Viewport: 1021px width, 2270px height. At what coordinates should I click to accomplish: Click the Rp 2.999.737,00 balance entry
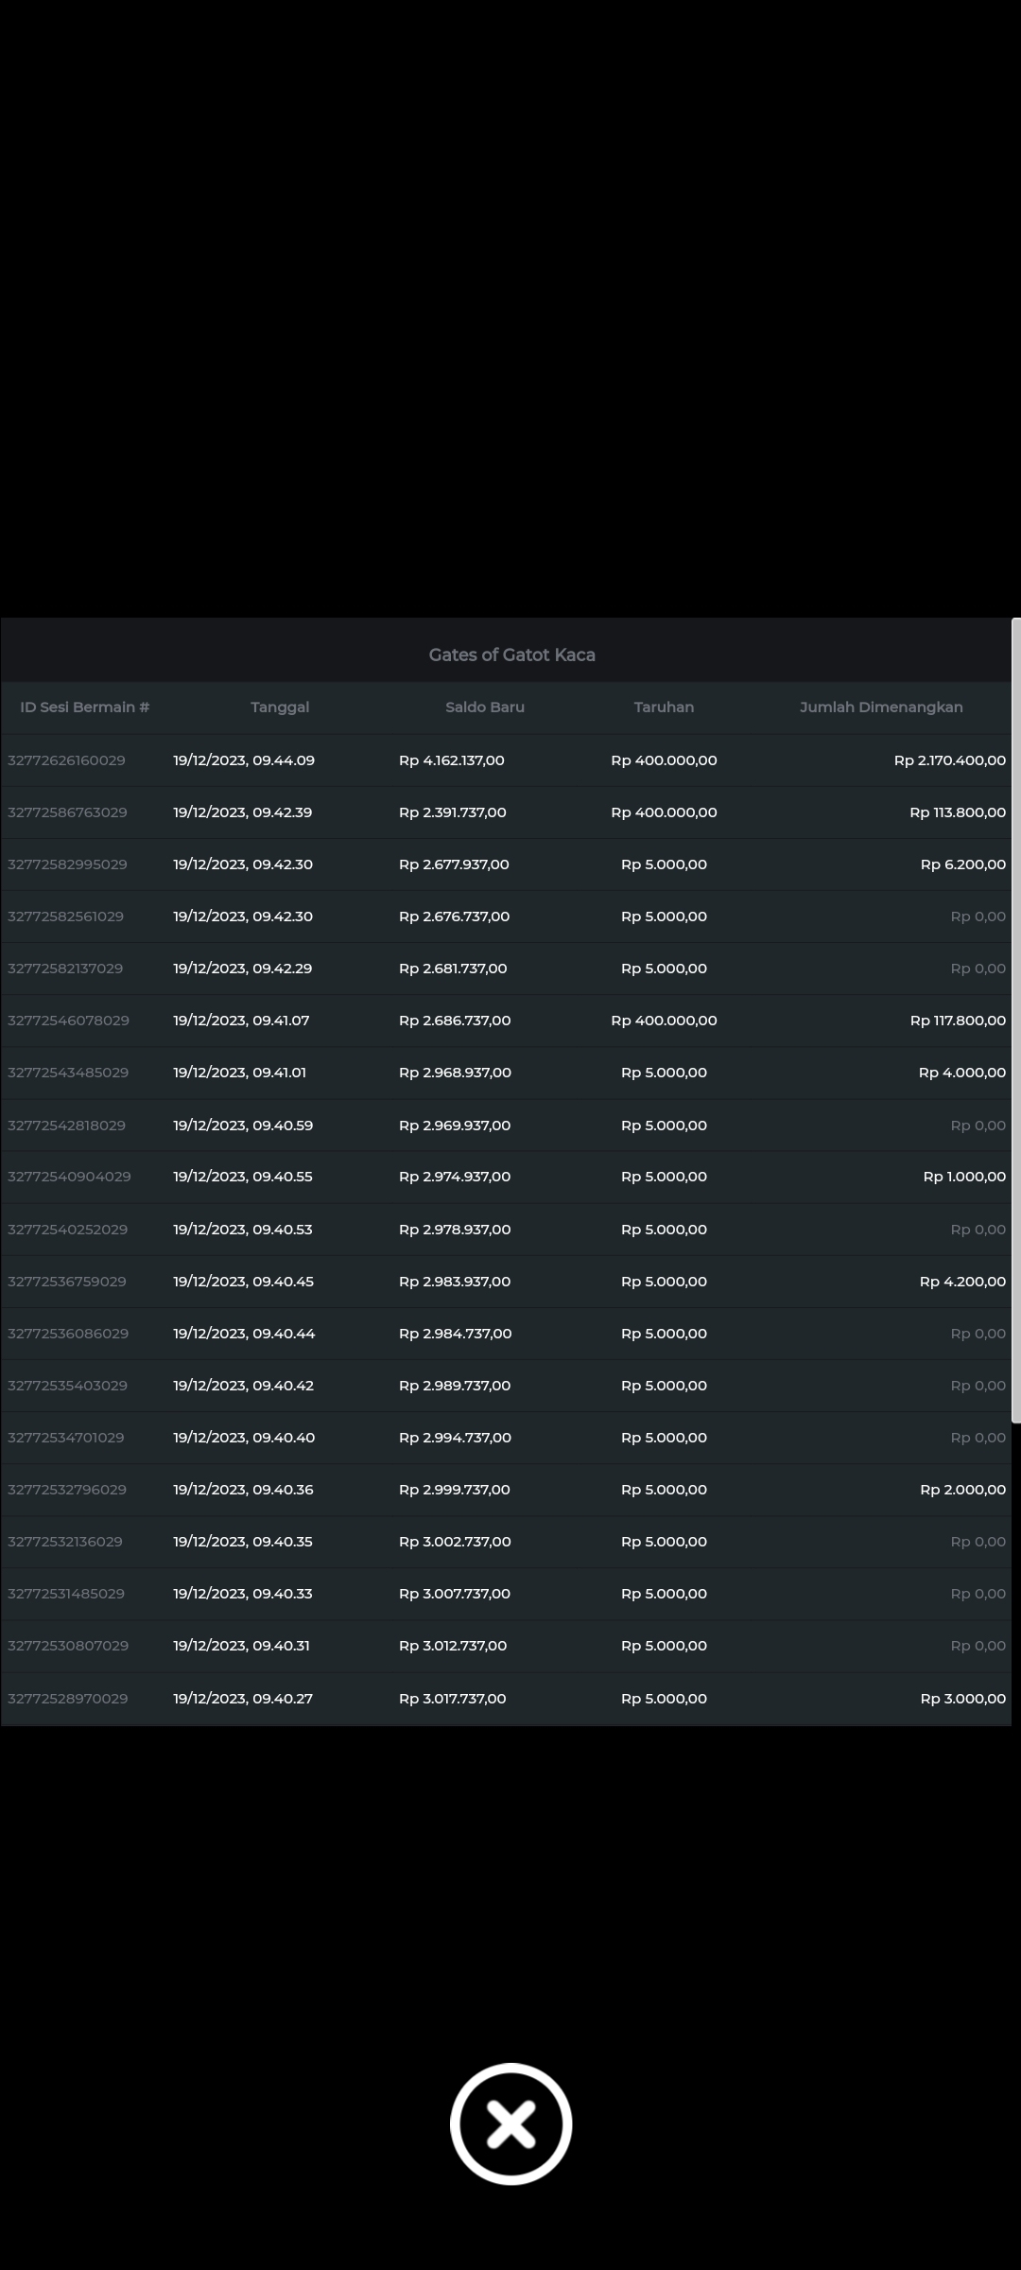[454, 1490]
